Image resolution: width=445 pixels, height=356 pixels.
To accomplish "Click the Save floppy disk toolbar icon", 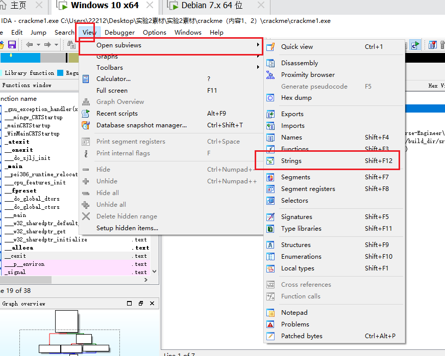I will [12, 44].
